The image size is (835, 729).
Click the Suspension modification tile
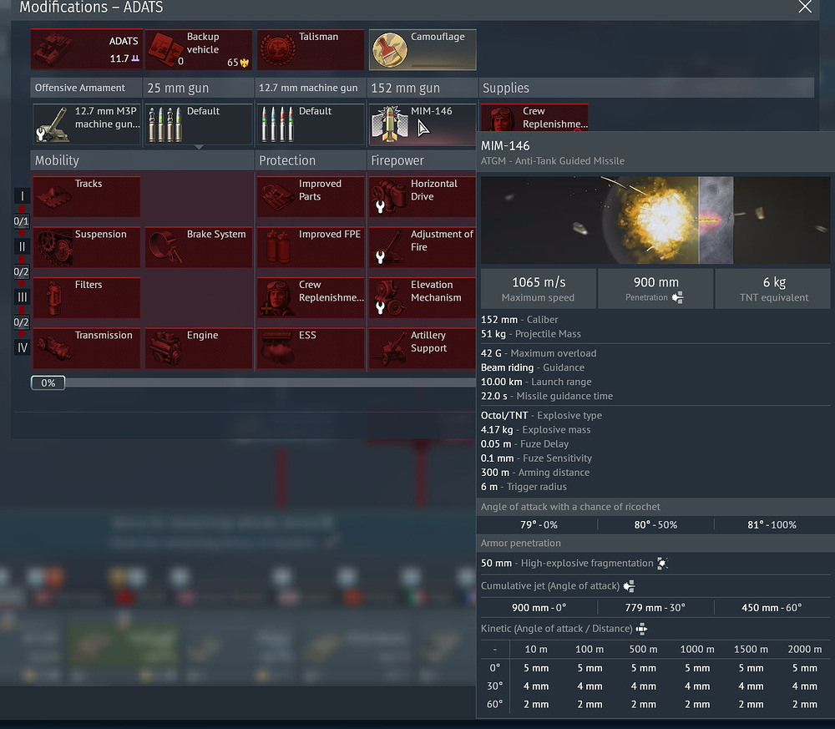(x=86, y=247)
